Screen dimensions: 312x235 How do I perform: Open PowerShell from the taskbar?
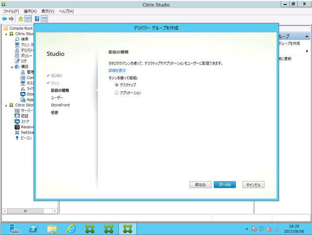(x=33, y=229)
